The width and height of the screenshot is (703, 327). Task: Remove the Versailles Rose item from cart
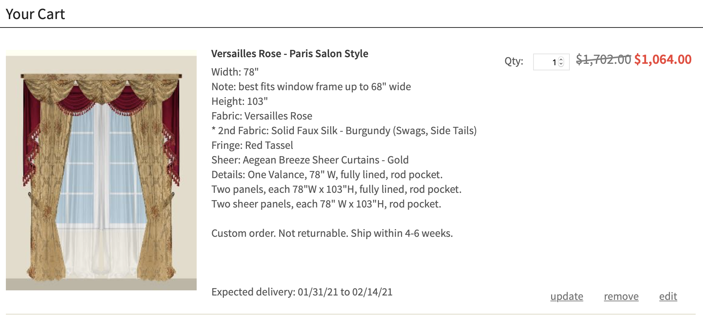tap(621, 296)
